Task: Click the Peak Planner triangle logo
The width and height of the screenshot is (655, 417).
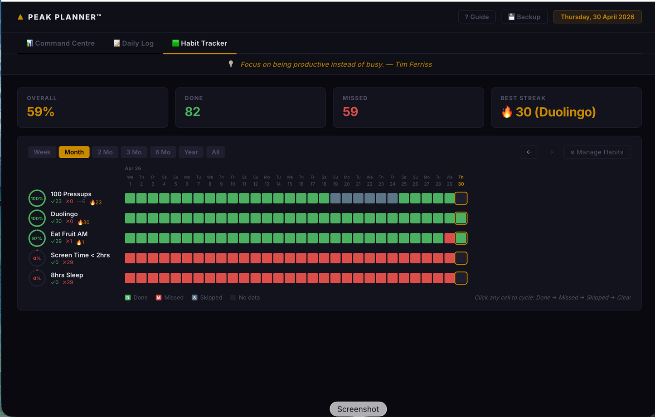Action: 20,17
